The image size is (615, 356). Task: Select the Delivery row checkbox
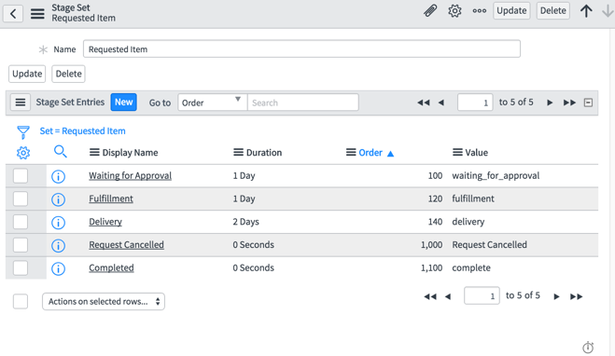click(21, 222)
